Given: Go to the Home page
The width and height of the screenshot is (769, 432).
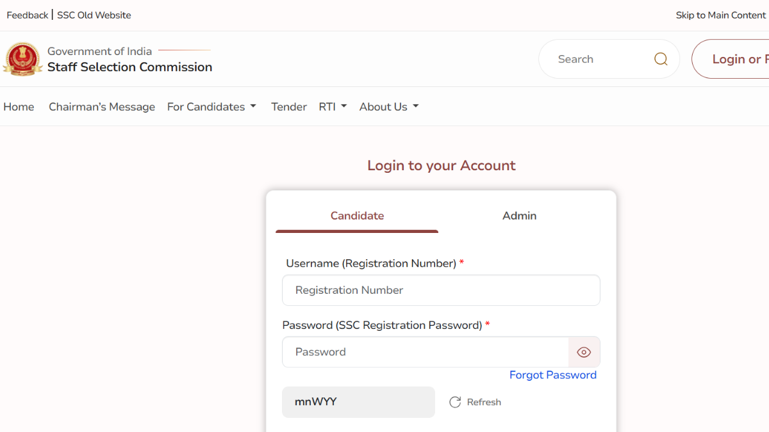Looking at the screenshot, I should 19,107.
